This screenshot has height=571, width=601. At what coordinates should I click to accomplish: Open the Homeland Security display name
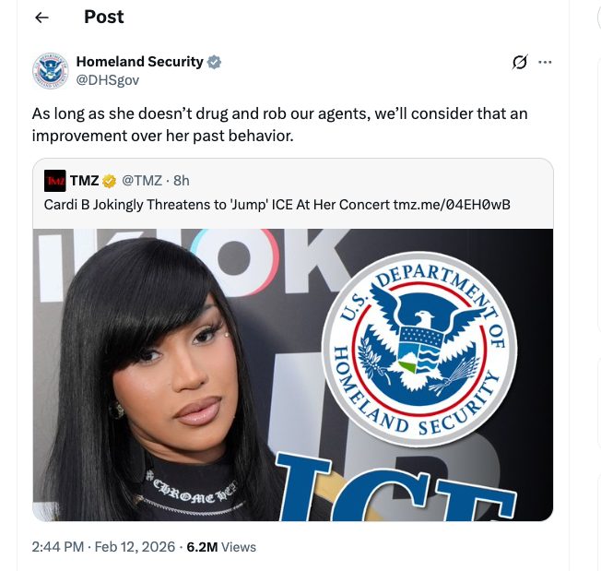tap(139, 62)
